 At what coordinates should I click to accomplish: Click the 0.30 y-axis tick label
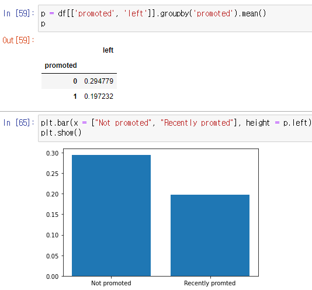pos(53,153)
